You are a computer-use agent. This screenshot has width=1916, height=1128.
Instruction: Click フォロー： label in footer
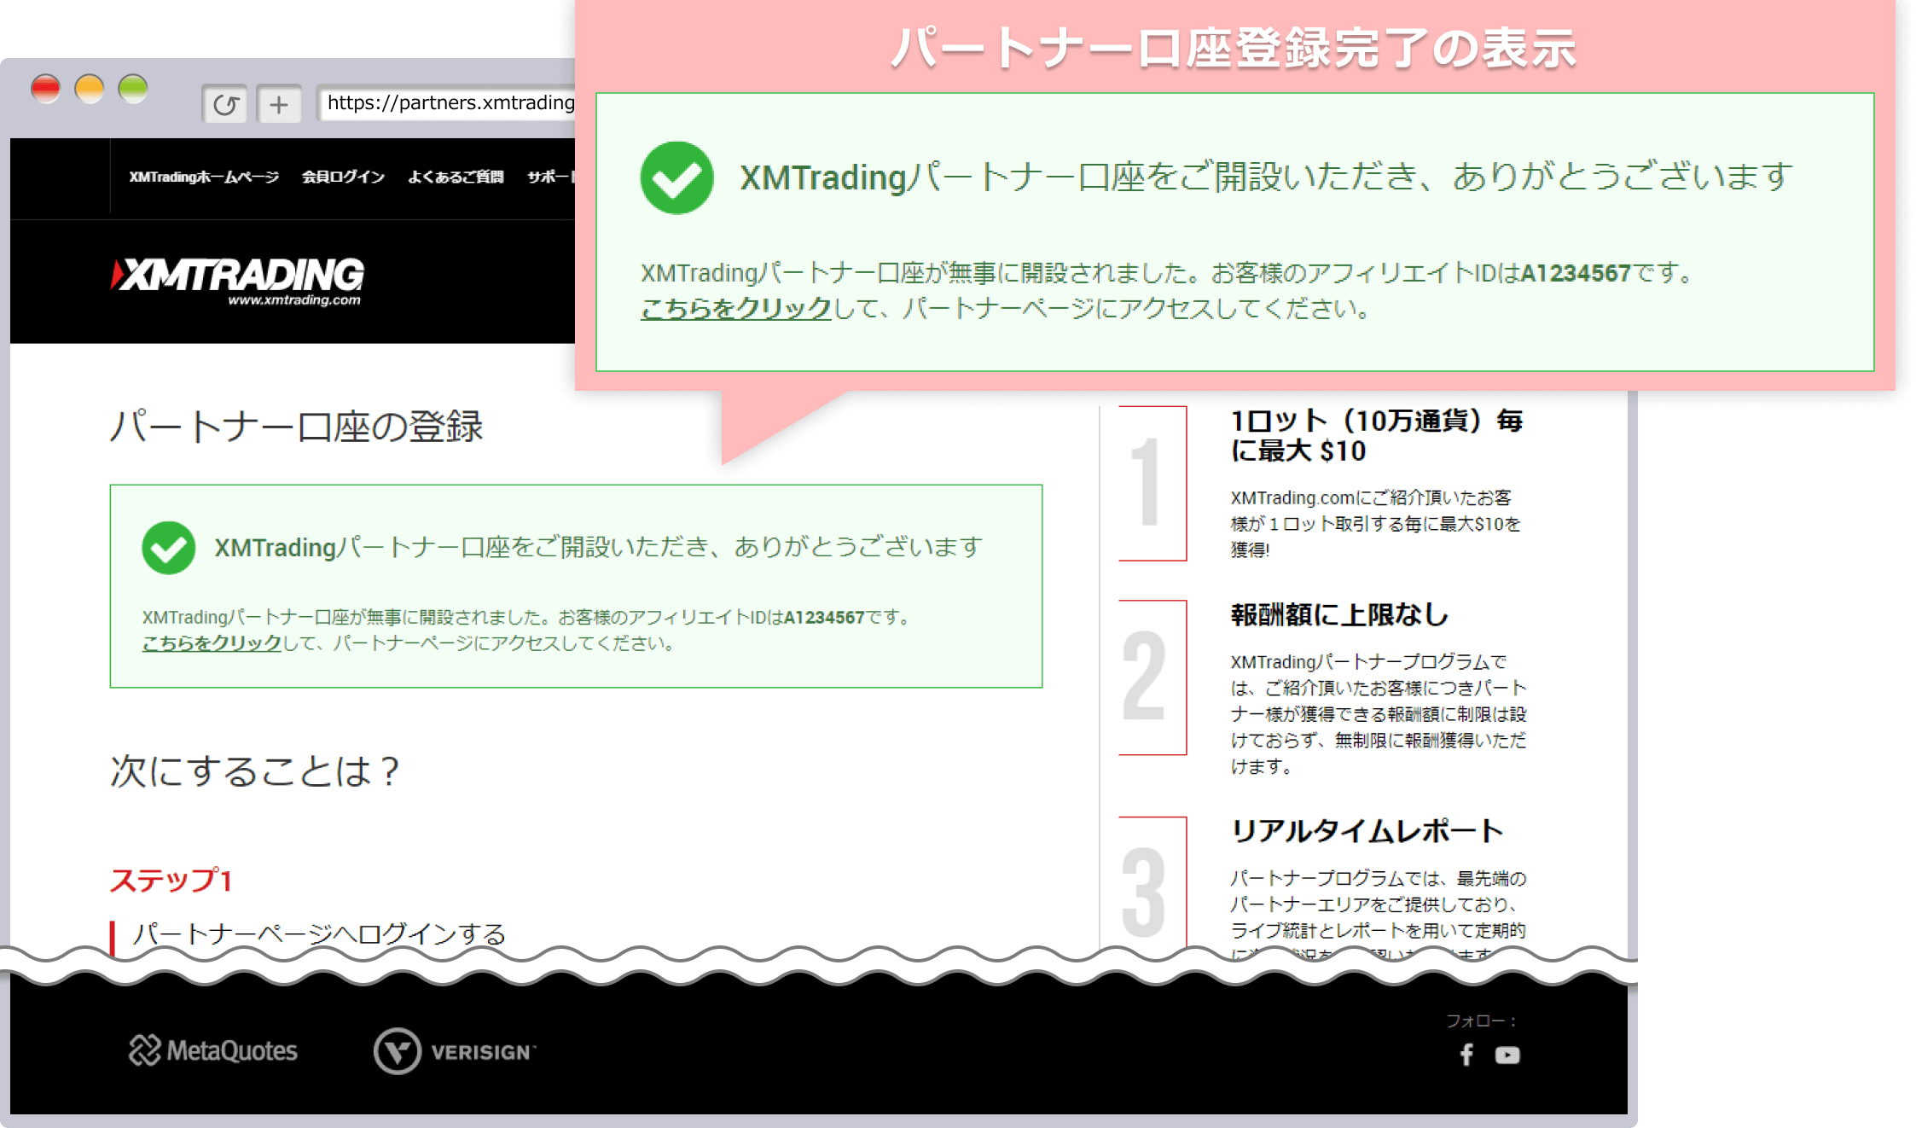tap(1481, 1020)
